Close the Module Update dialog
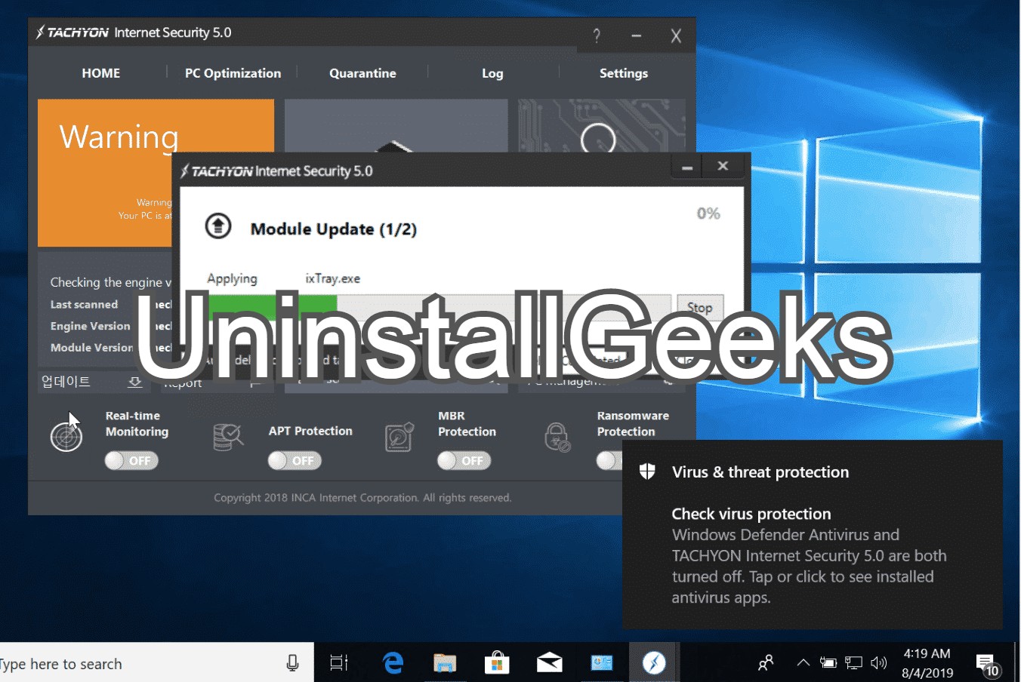Image resolution: width=1021 pixels, height=682 pixels. point(723,166)
